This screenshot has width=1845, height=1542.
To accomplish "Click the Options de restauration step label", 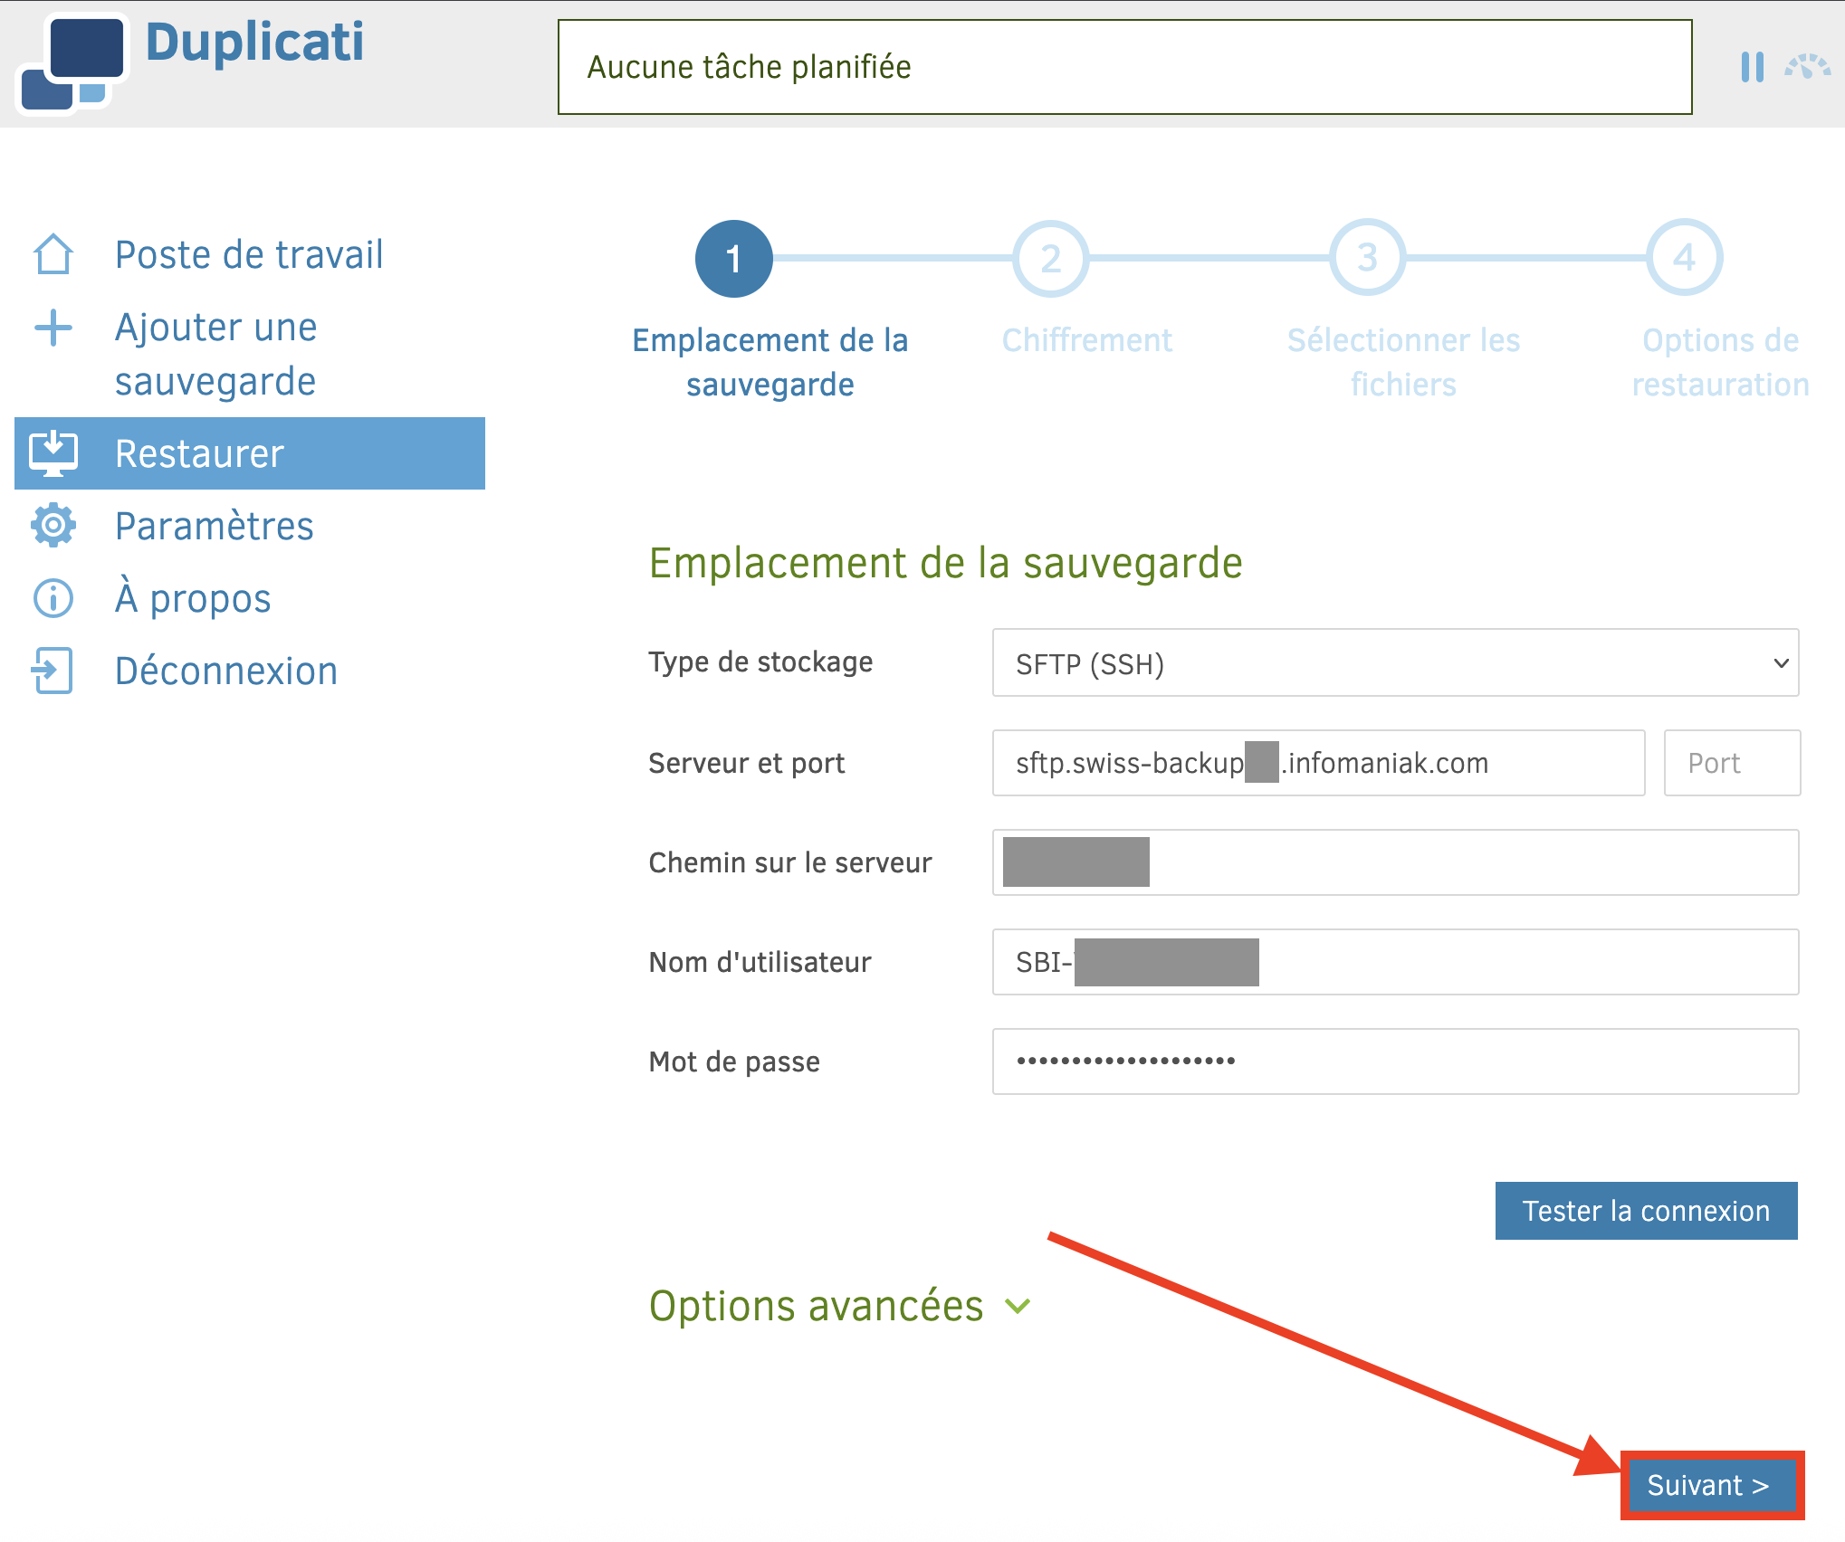I will [x=1721, y=362].
